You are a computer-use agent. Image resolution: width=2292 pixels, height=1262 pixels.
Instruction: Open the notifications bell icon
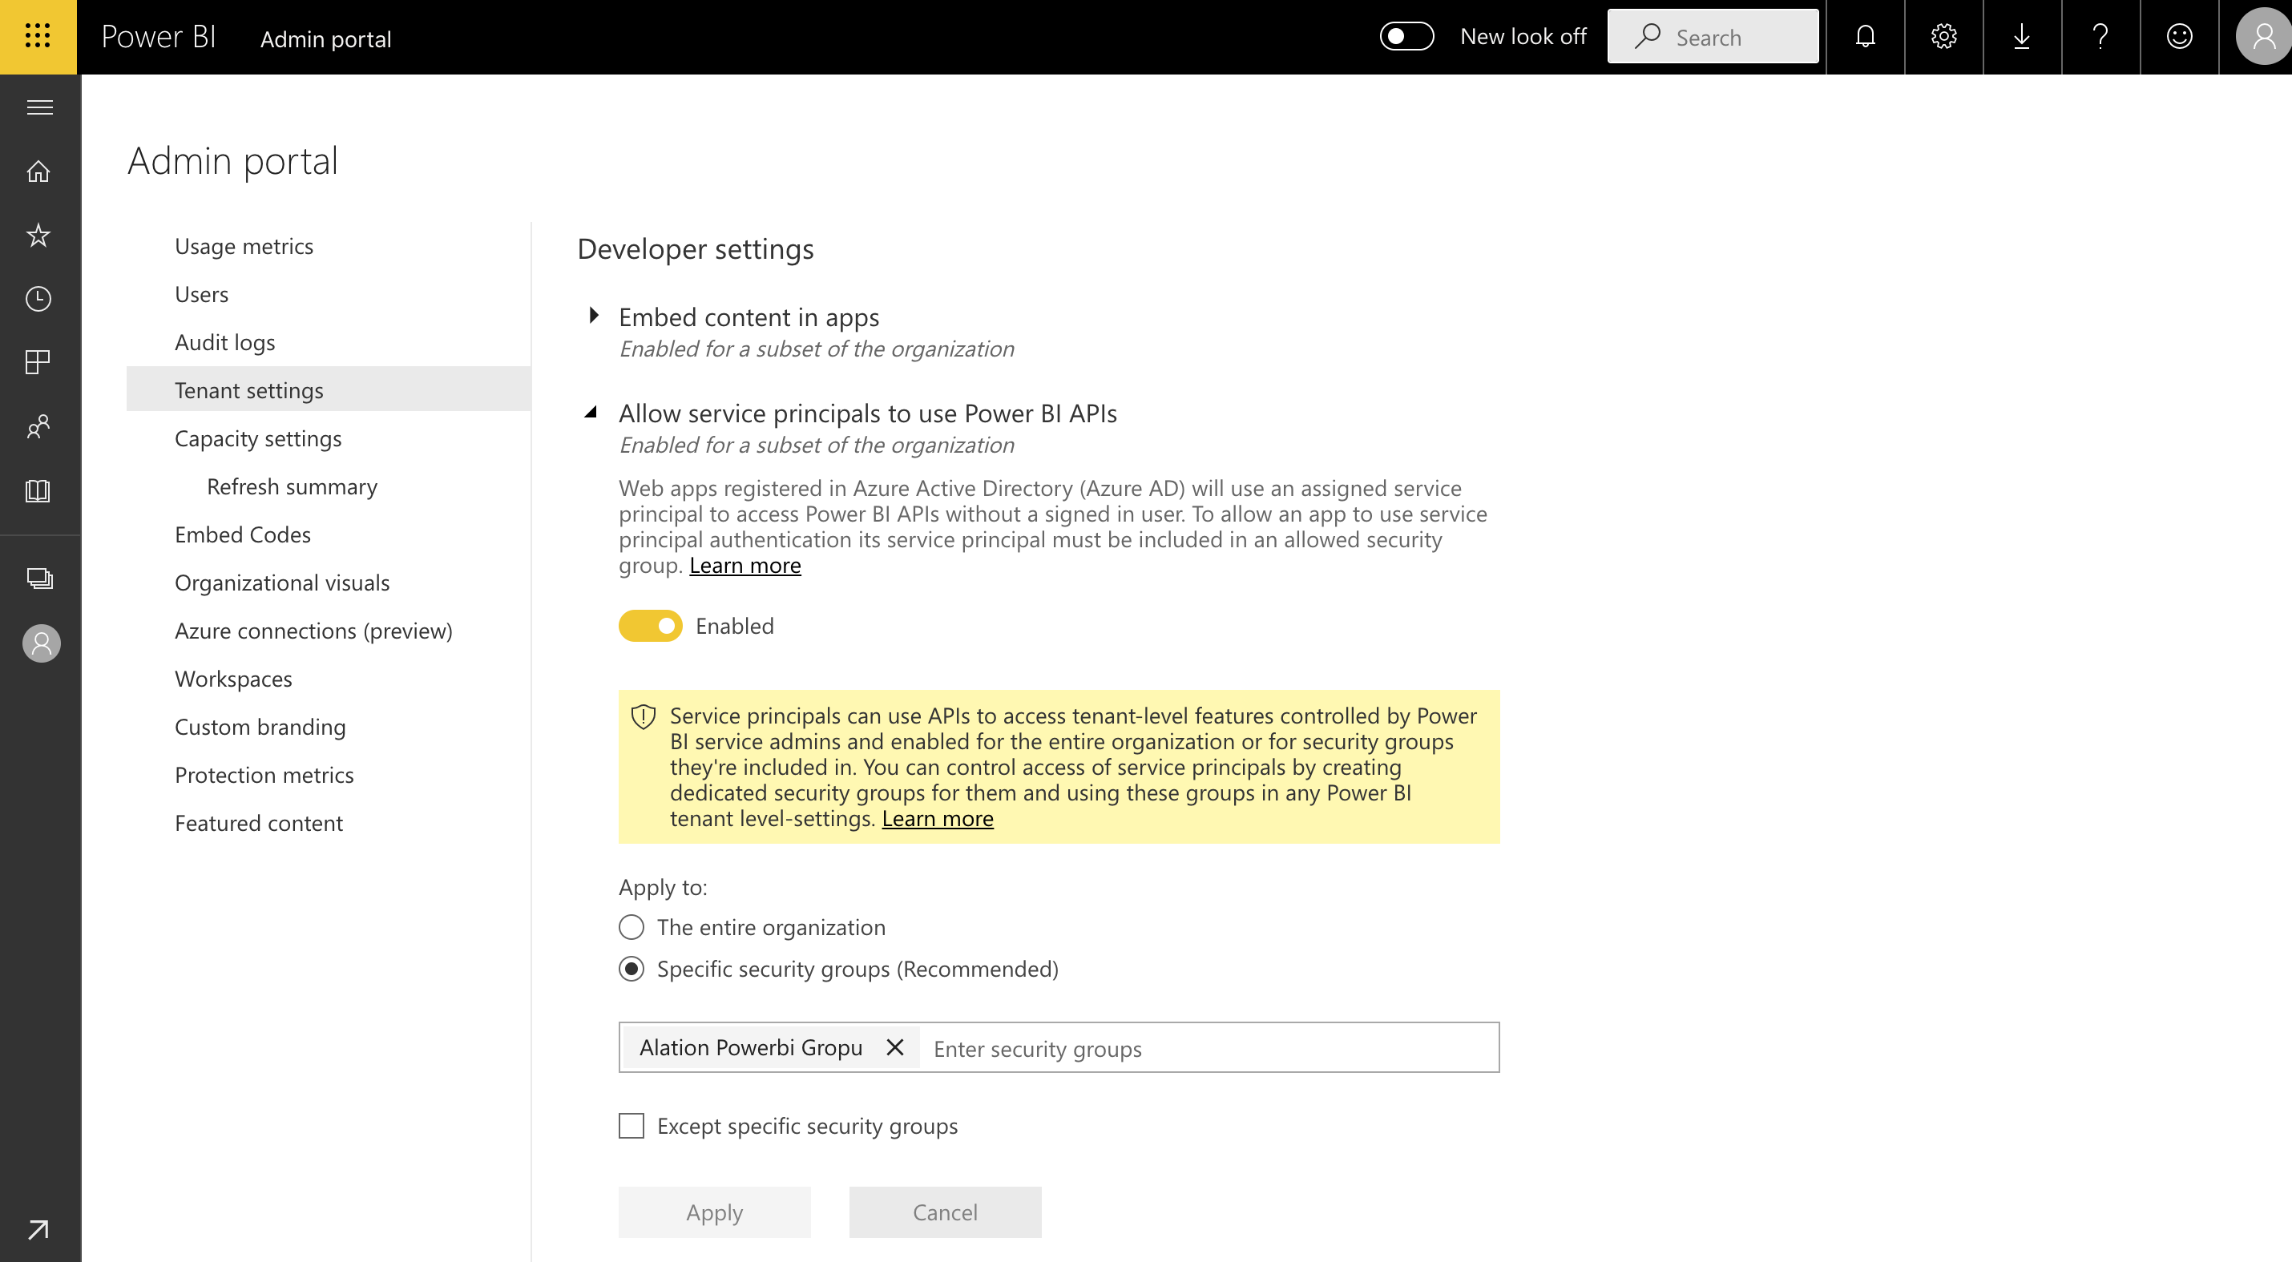click(x=1865, y=37)
